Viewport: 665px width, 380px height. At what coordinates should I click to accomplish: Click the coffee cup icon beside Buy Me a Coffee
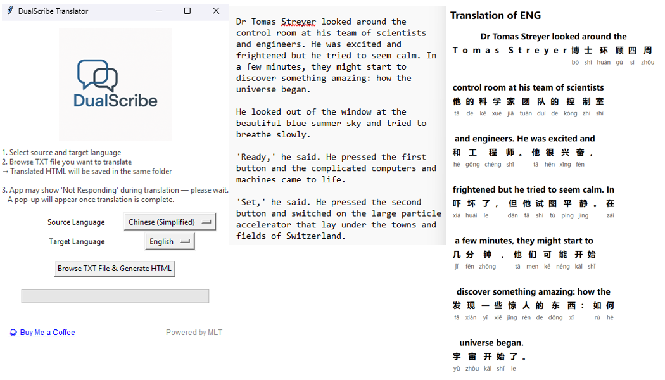(x=13, y=332)
